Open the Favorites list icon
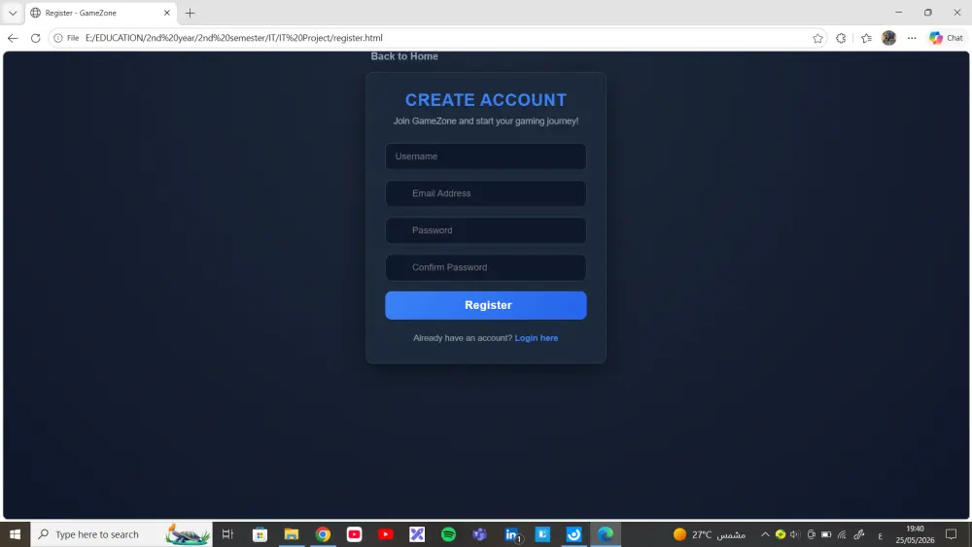The height and width of the screenshot is (547, 972). tap(866, 38)
